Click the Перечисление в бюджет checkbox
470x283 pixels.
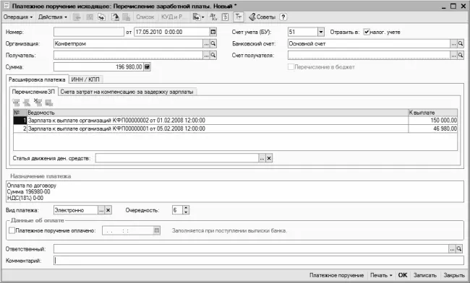click(x=291, y=66)
